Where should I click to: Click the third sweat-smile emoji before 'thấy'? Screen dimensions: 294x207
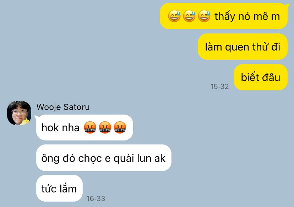pyautogui.click(x=204, y=16)
